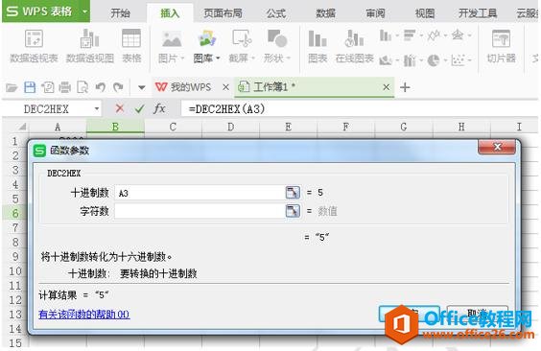Expand the 图库 dropdown arrow
Image resolution: width=541 pixels, height=351 pixels.
[x=218, y=58]
